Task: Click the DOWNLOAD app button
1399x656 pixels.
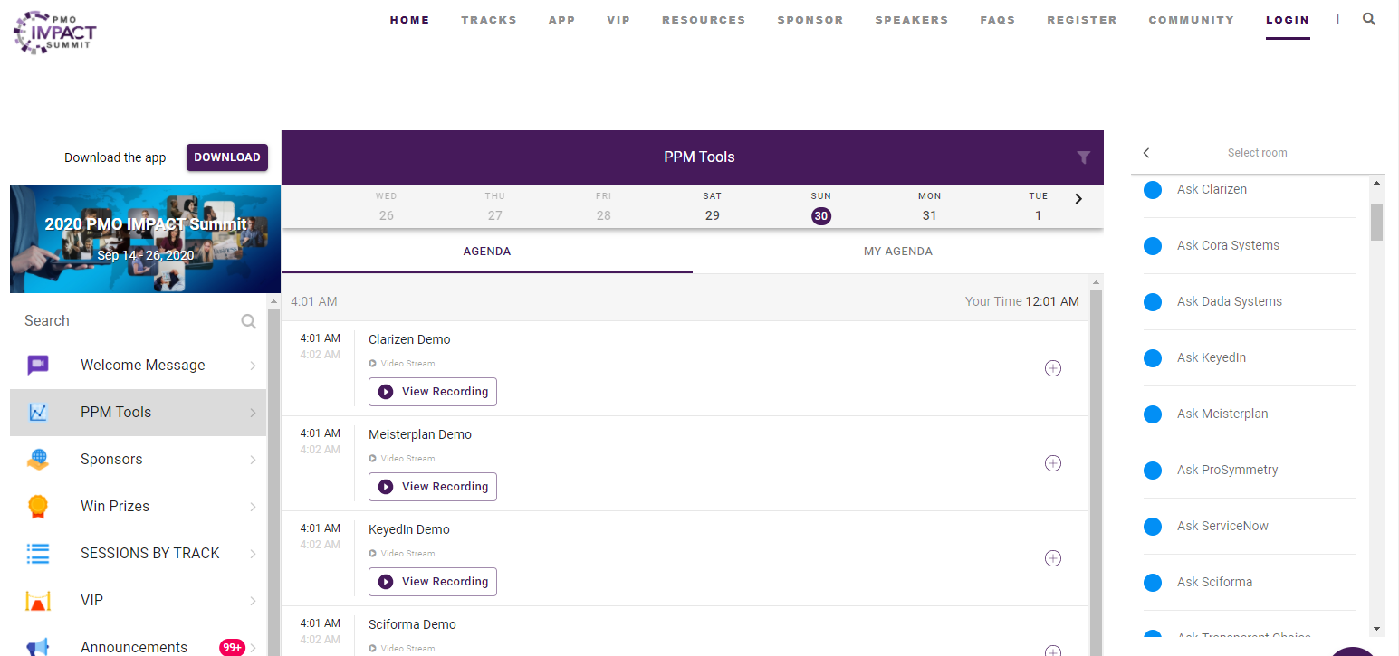Action: pos(227,157)
